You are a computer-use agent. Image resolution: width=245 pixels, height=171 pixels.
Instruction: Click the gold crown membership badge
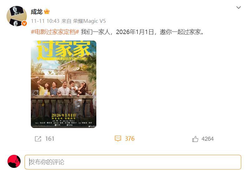pyautogui.click(x=47, y=12)
